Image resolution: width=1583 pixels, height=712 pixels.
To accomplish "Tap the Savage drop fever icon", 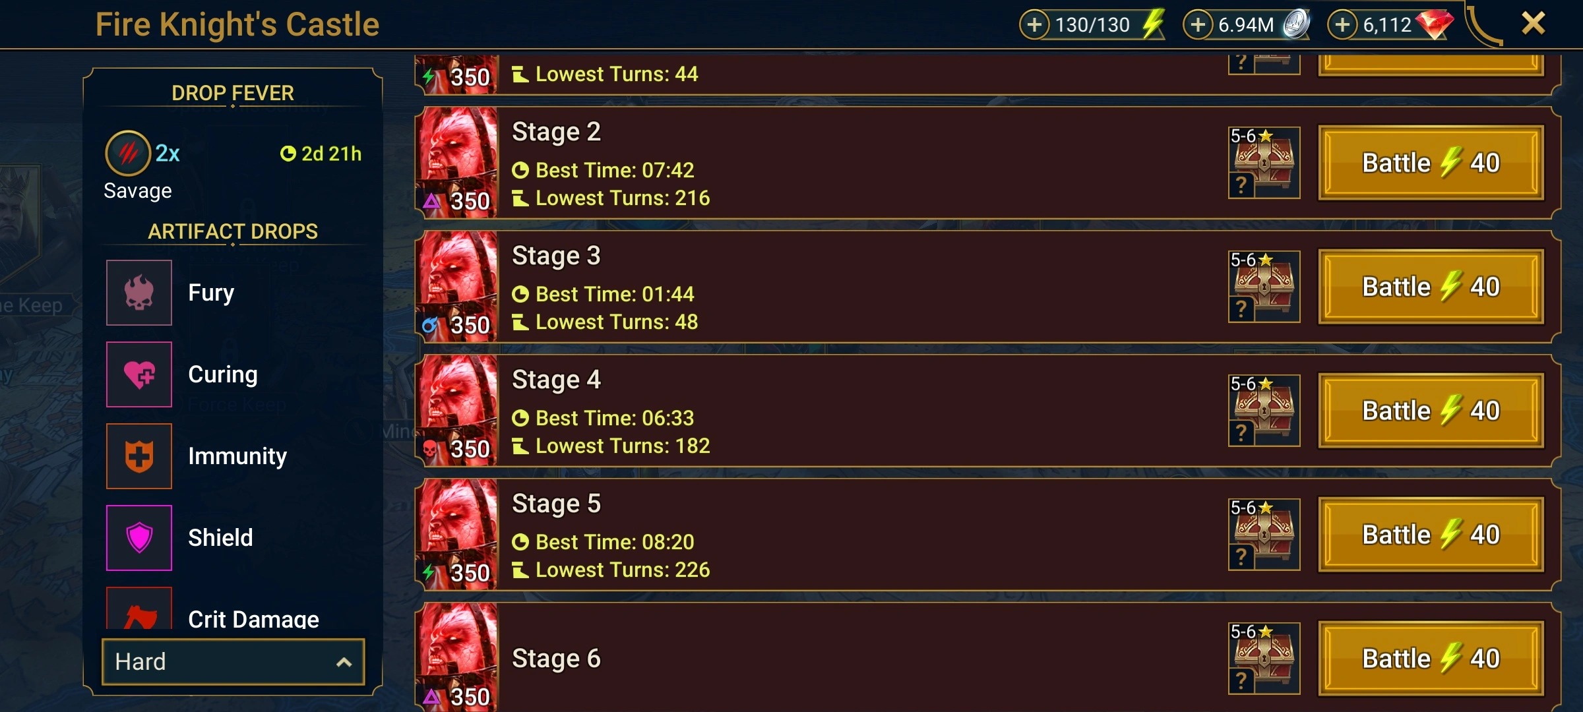I will point(128,154).
